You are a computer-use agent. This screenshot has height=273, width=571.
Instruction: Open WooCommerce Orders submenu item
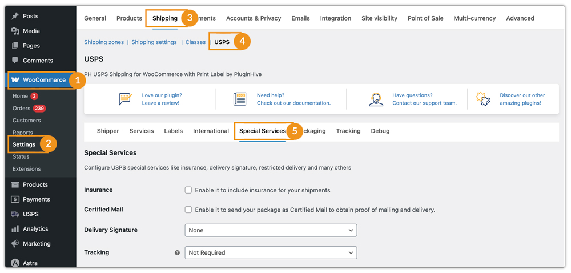22,108
